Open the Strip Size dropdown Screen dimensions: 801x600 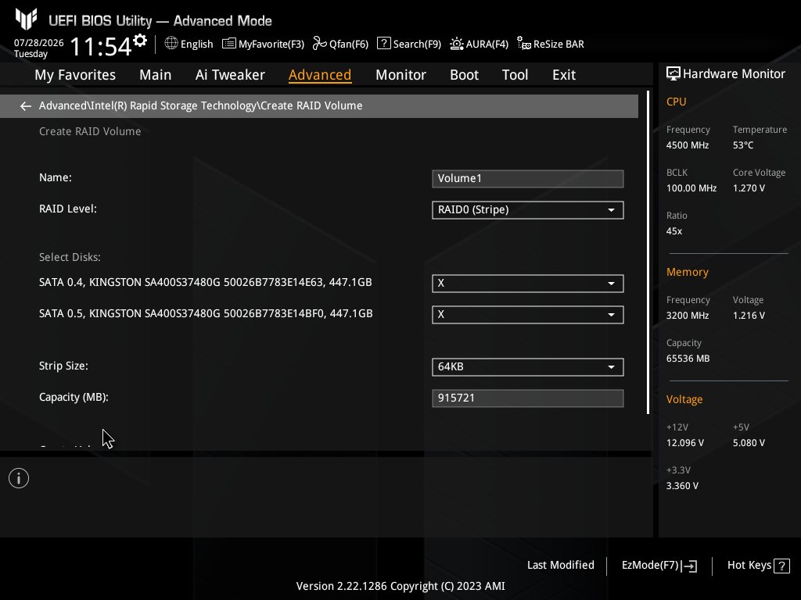(x=528, y=367)
